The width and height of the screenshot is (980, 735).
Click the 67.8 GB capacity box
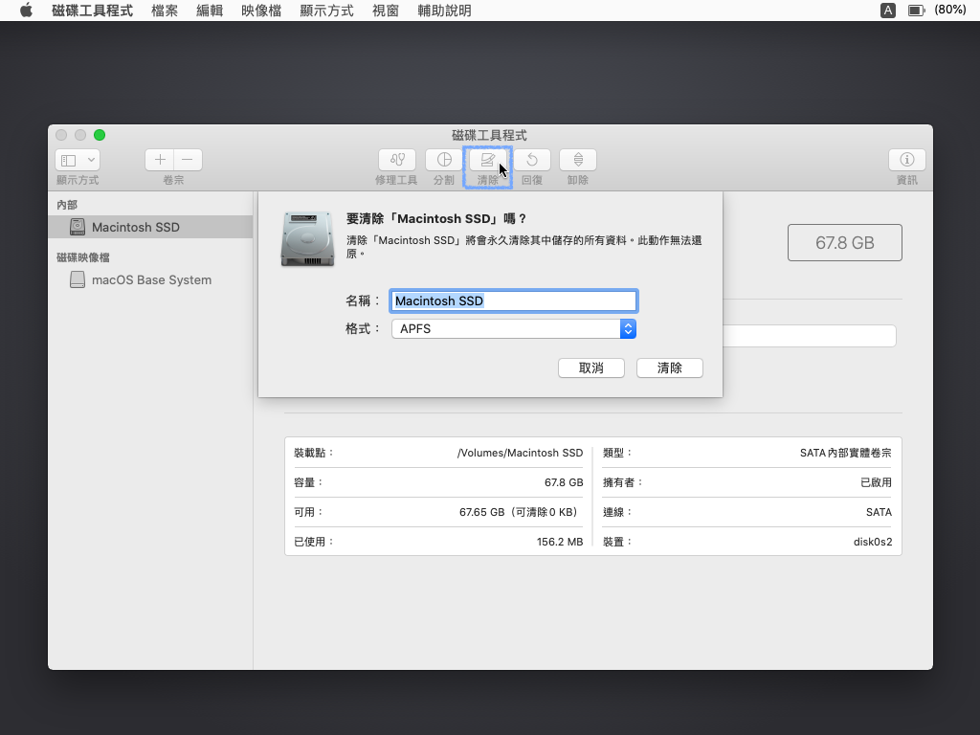point(844,242)
